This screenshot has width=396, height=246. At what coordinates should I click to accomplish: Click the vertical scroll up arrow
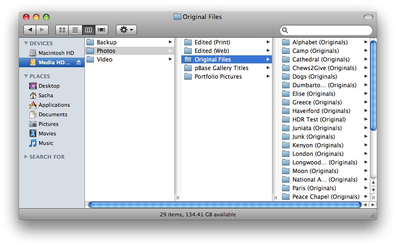point(373,182)
